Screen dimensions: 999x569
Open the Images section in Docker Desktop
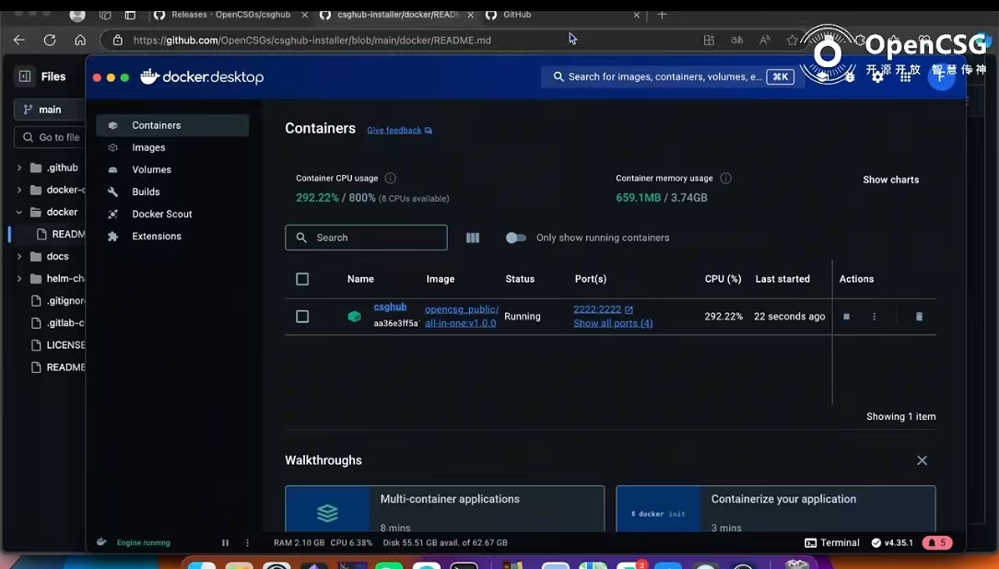tap(148, 147)
